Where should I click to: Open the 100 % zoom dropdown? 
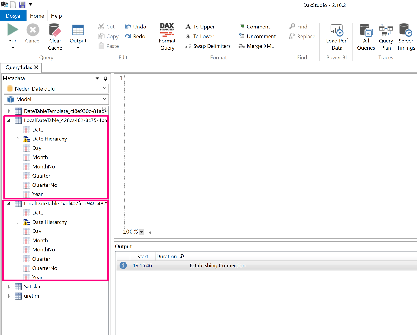[x=141, y=232]
